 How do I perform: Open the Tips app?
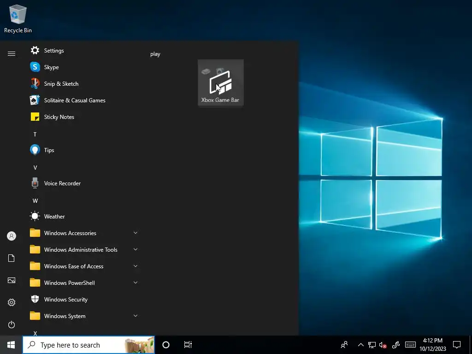point(84,150)
